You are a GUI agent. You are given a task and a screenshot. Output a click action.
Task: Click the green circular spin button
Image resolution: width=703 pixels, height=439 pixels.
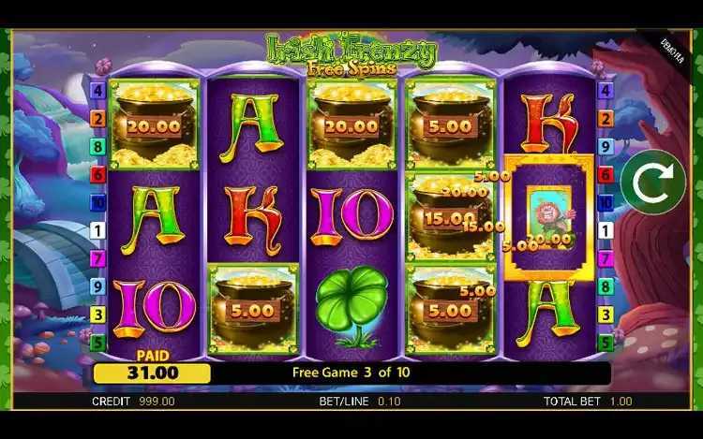pos(652,183)
